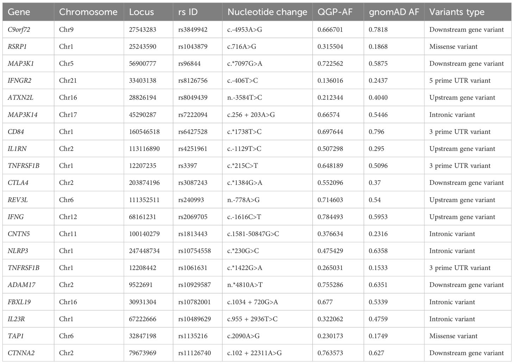Click the Gene column header

point(19,12)
